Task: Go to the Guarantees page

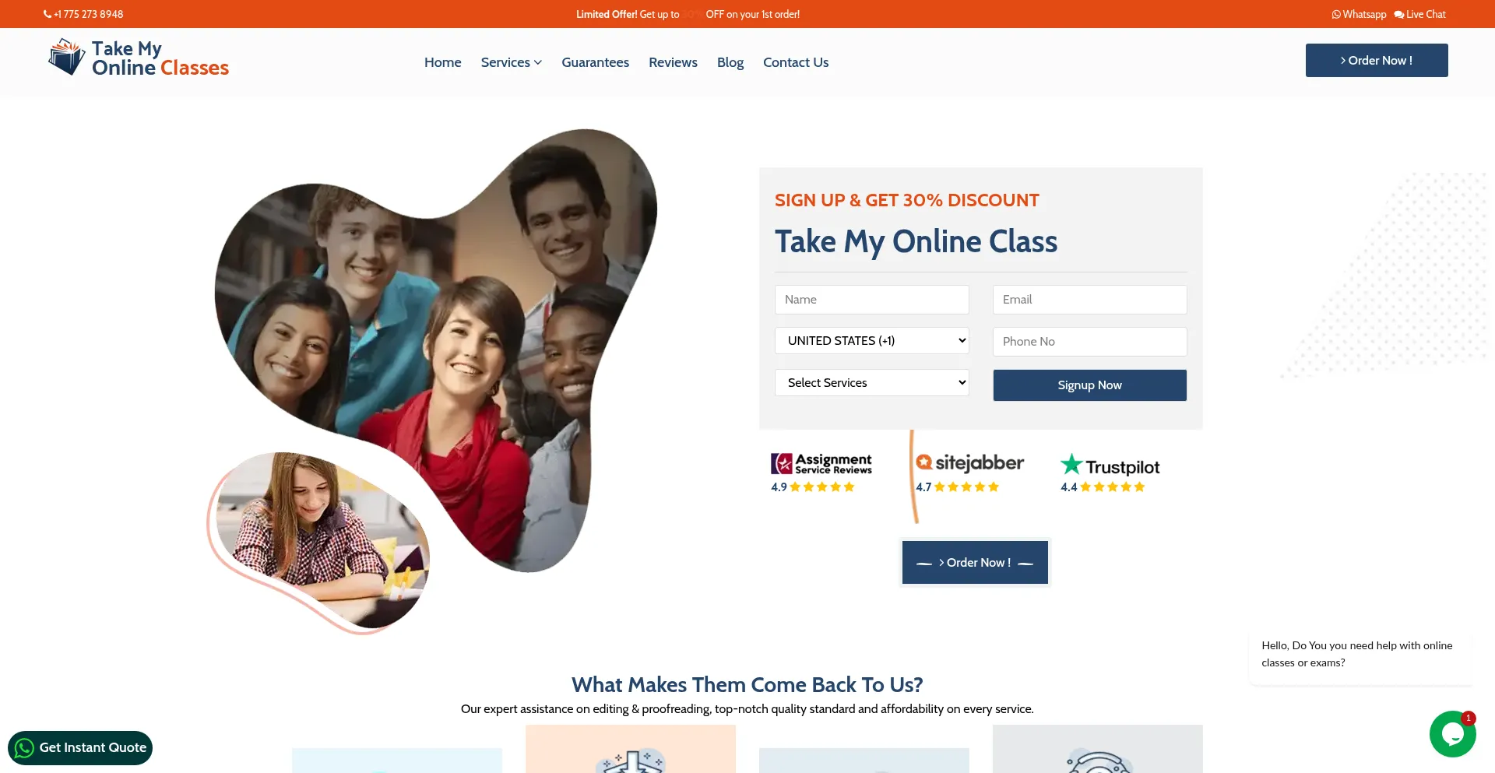Action: (595, 62)
